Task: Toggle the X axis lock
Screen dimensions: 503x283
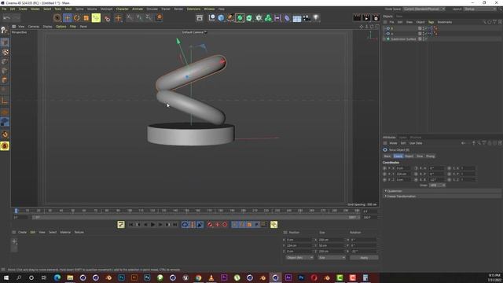Action: click(x=130, y=17)
